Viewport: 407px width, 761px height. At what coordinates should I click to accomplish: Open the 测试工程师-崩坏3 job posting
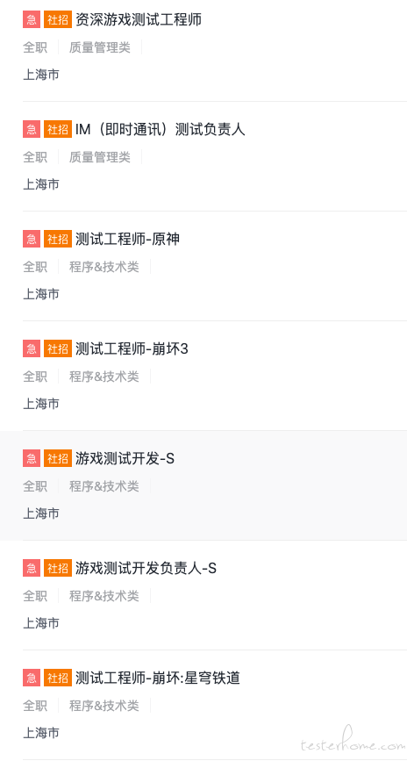click(x=132, y=349)
